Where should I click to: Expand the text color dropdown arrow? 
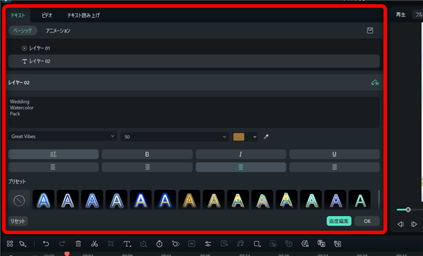pyautogui.click(x=255, y=136)
